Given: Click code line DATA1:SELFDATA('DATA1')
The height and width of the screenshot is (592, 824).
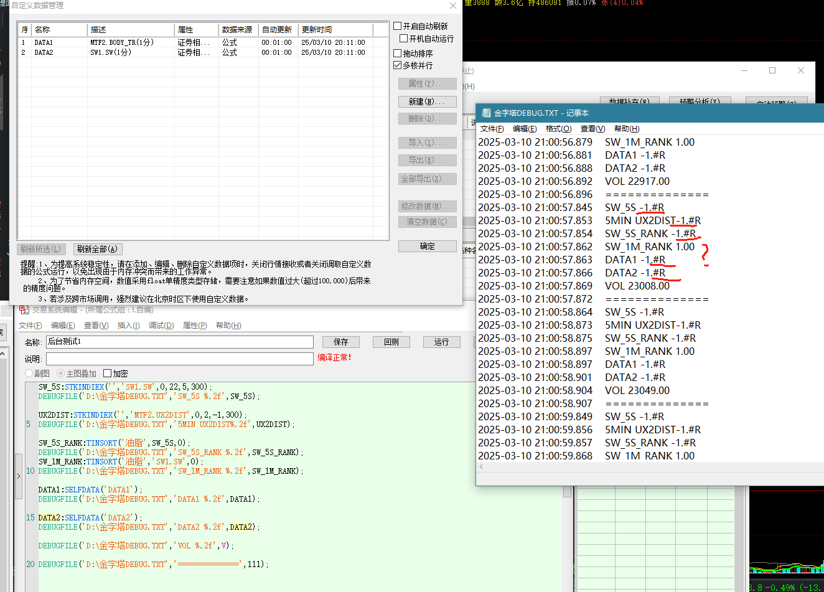Looking at the screenshot, I should click(91, 490).
